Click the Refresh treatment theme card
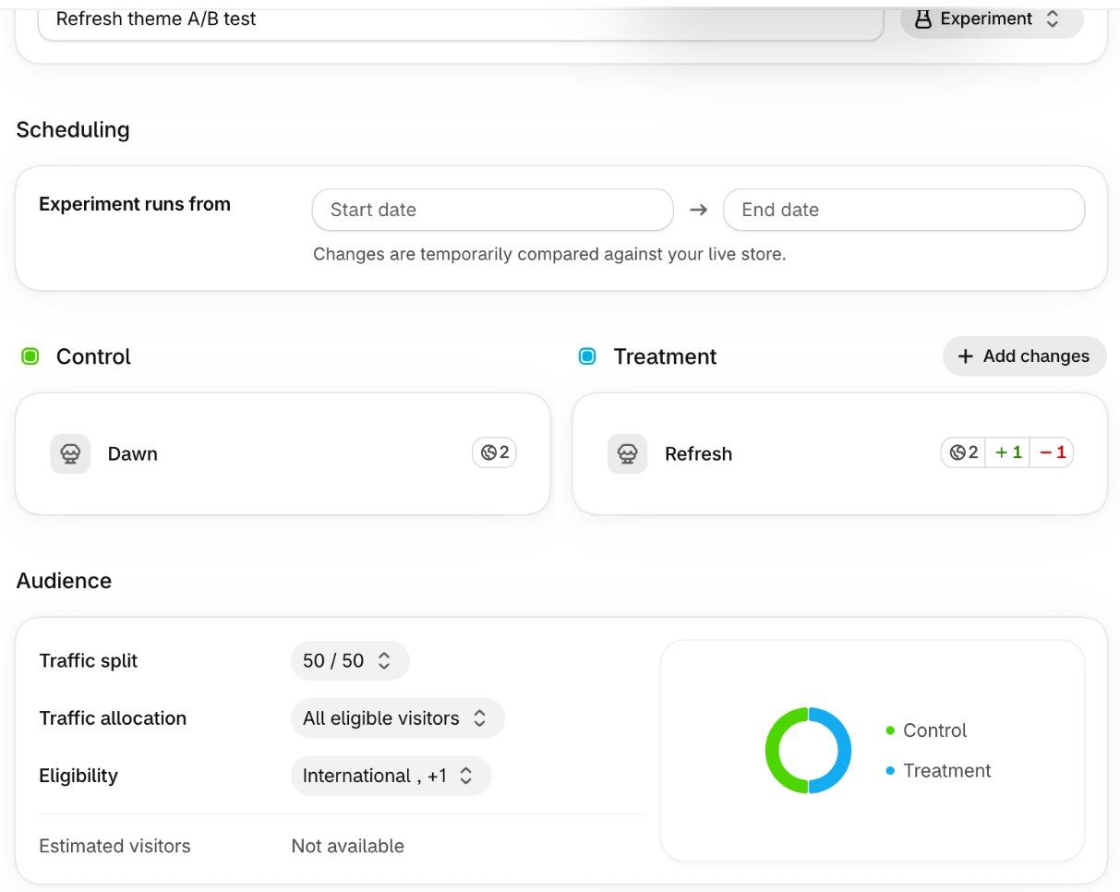Image resolution: width=1120 pixels, height=892 pixels. click(839, 453)
